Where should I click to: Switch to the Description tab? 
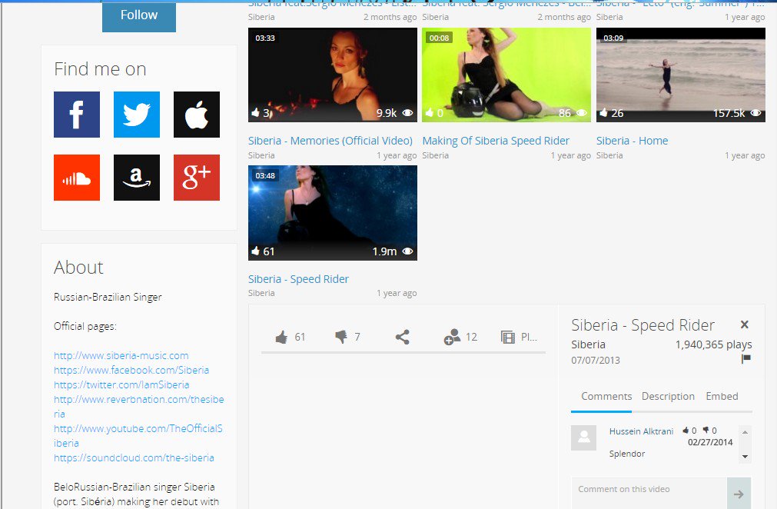pyautogui.click(x=668, y=396)
